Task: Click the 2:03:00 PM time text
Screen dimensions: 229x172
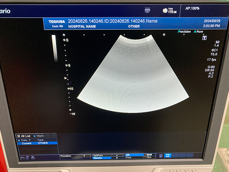Action: point(211,26)
